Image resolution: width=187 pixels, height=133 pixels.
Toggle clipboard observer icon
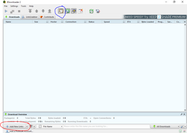tap(61, 11)
